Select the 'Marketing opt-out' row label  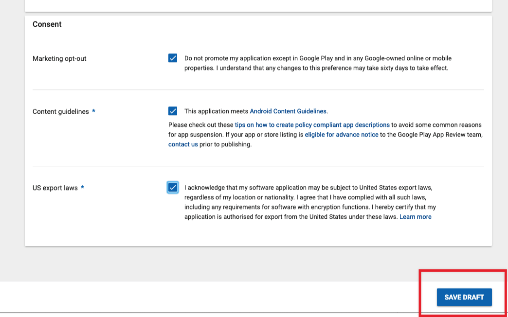[x=60, y=59]
